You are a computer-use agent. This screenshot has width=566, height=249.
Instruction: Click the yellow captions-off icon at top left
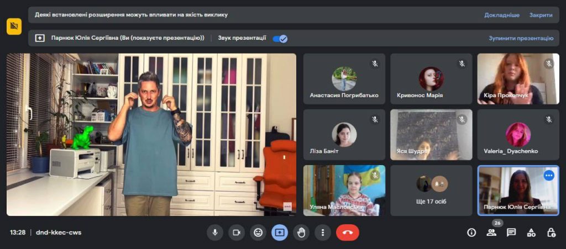[14, 26]
